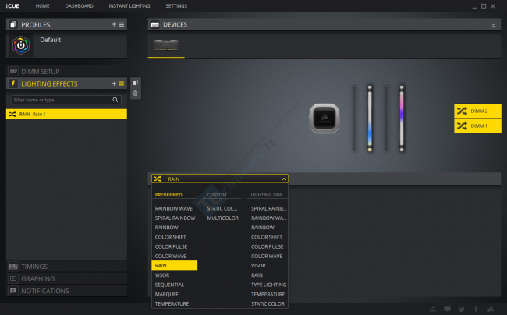Viewport: 507px width, 315px height.
Task: Copy the selected lighting effect
Action: click(136, 83)
